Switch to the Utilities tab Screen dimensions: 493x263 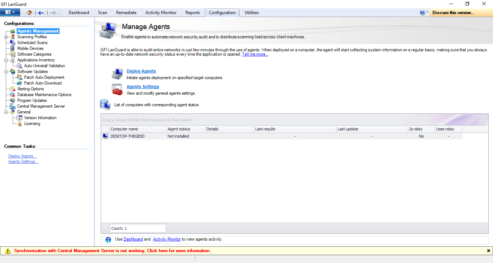point(252,13)
